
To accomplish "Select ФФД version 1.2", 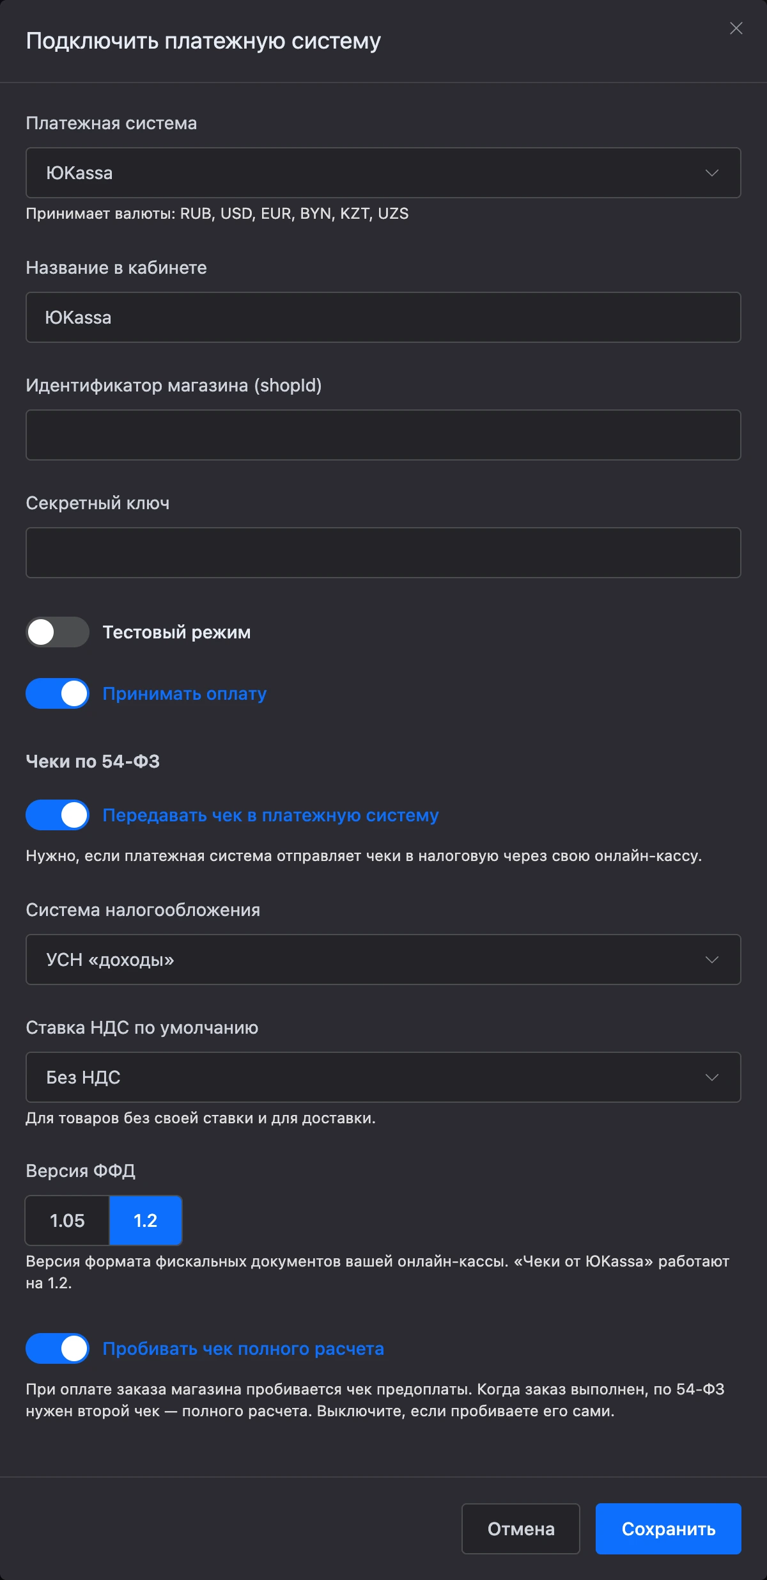I will (146, 1221).
